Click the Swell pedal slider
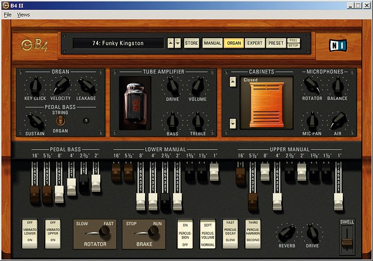Viewport: 373px width, 261px height. click(347, 242)
